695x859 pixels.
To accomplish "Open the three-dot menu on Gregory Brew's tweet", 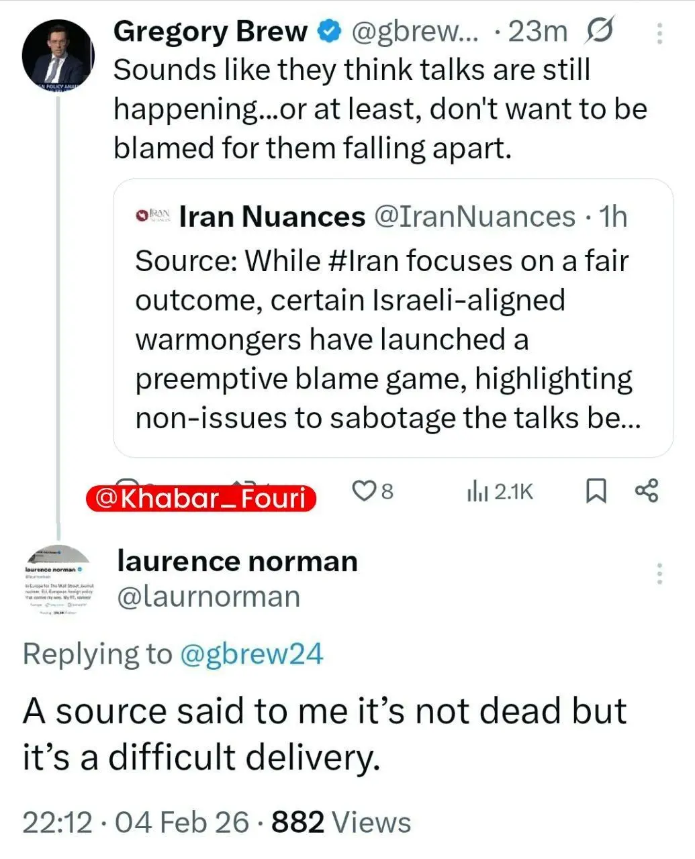I will (659, 33).
